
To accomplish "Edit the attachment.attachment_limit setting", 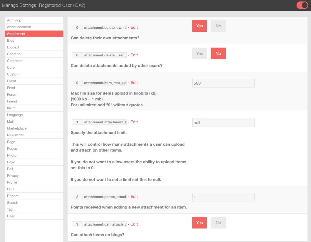I will pyautogui.click(x=134, y=122).
